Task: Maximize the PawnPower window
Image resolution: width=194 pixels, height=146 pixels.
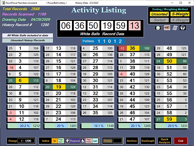Action: 181,3
